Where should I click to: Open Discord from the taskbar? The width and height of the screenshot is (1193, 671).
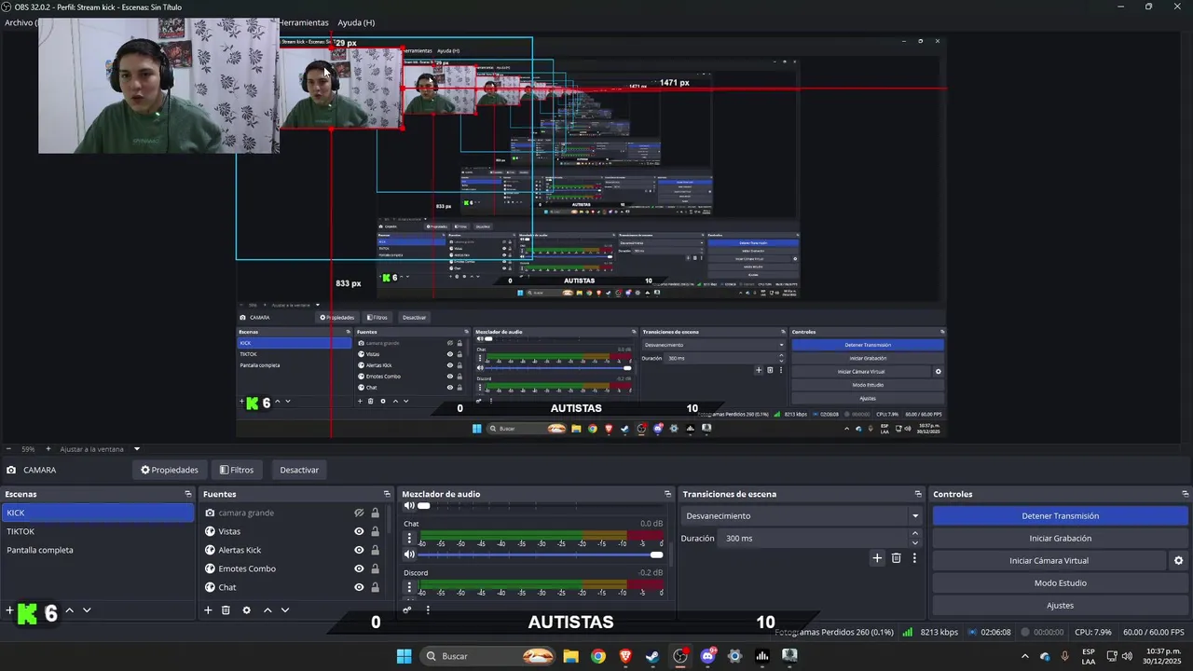coord(708,656)
